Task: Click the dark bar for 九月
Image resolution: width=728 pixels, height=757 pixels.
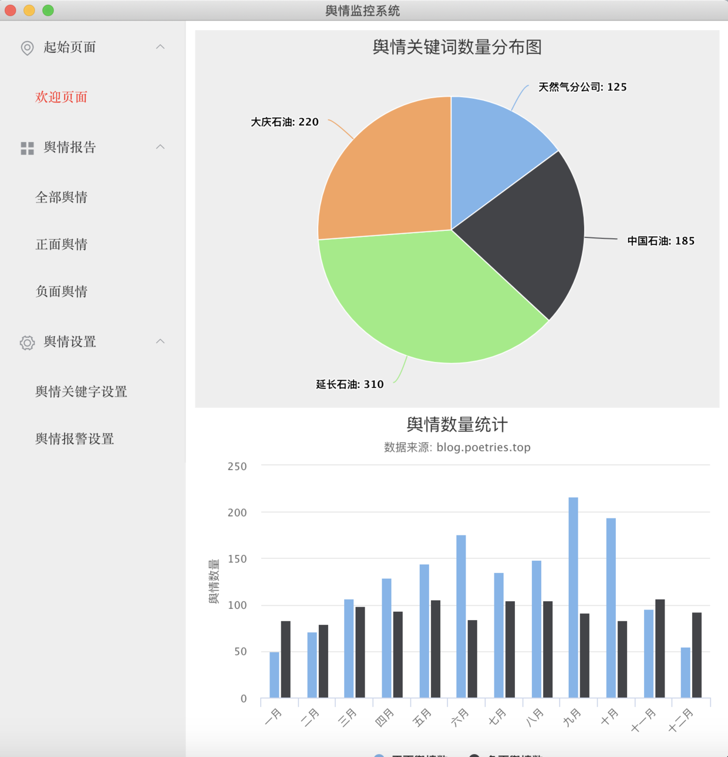Action: tap(585, 656)
